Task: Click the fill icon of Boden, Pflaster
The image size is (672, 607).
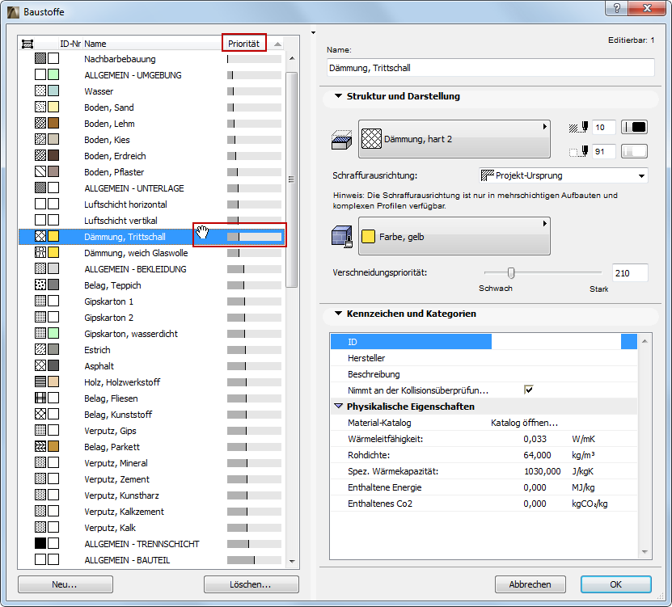Action: (x=40, y=172)
